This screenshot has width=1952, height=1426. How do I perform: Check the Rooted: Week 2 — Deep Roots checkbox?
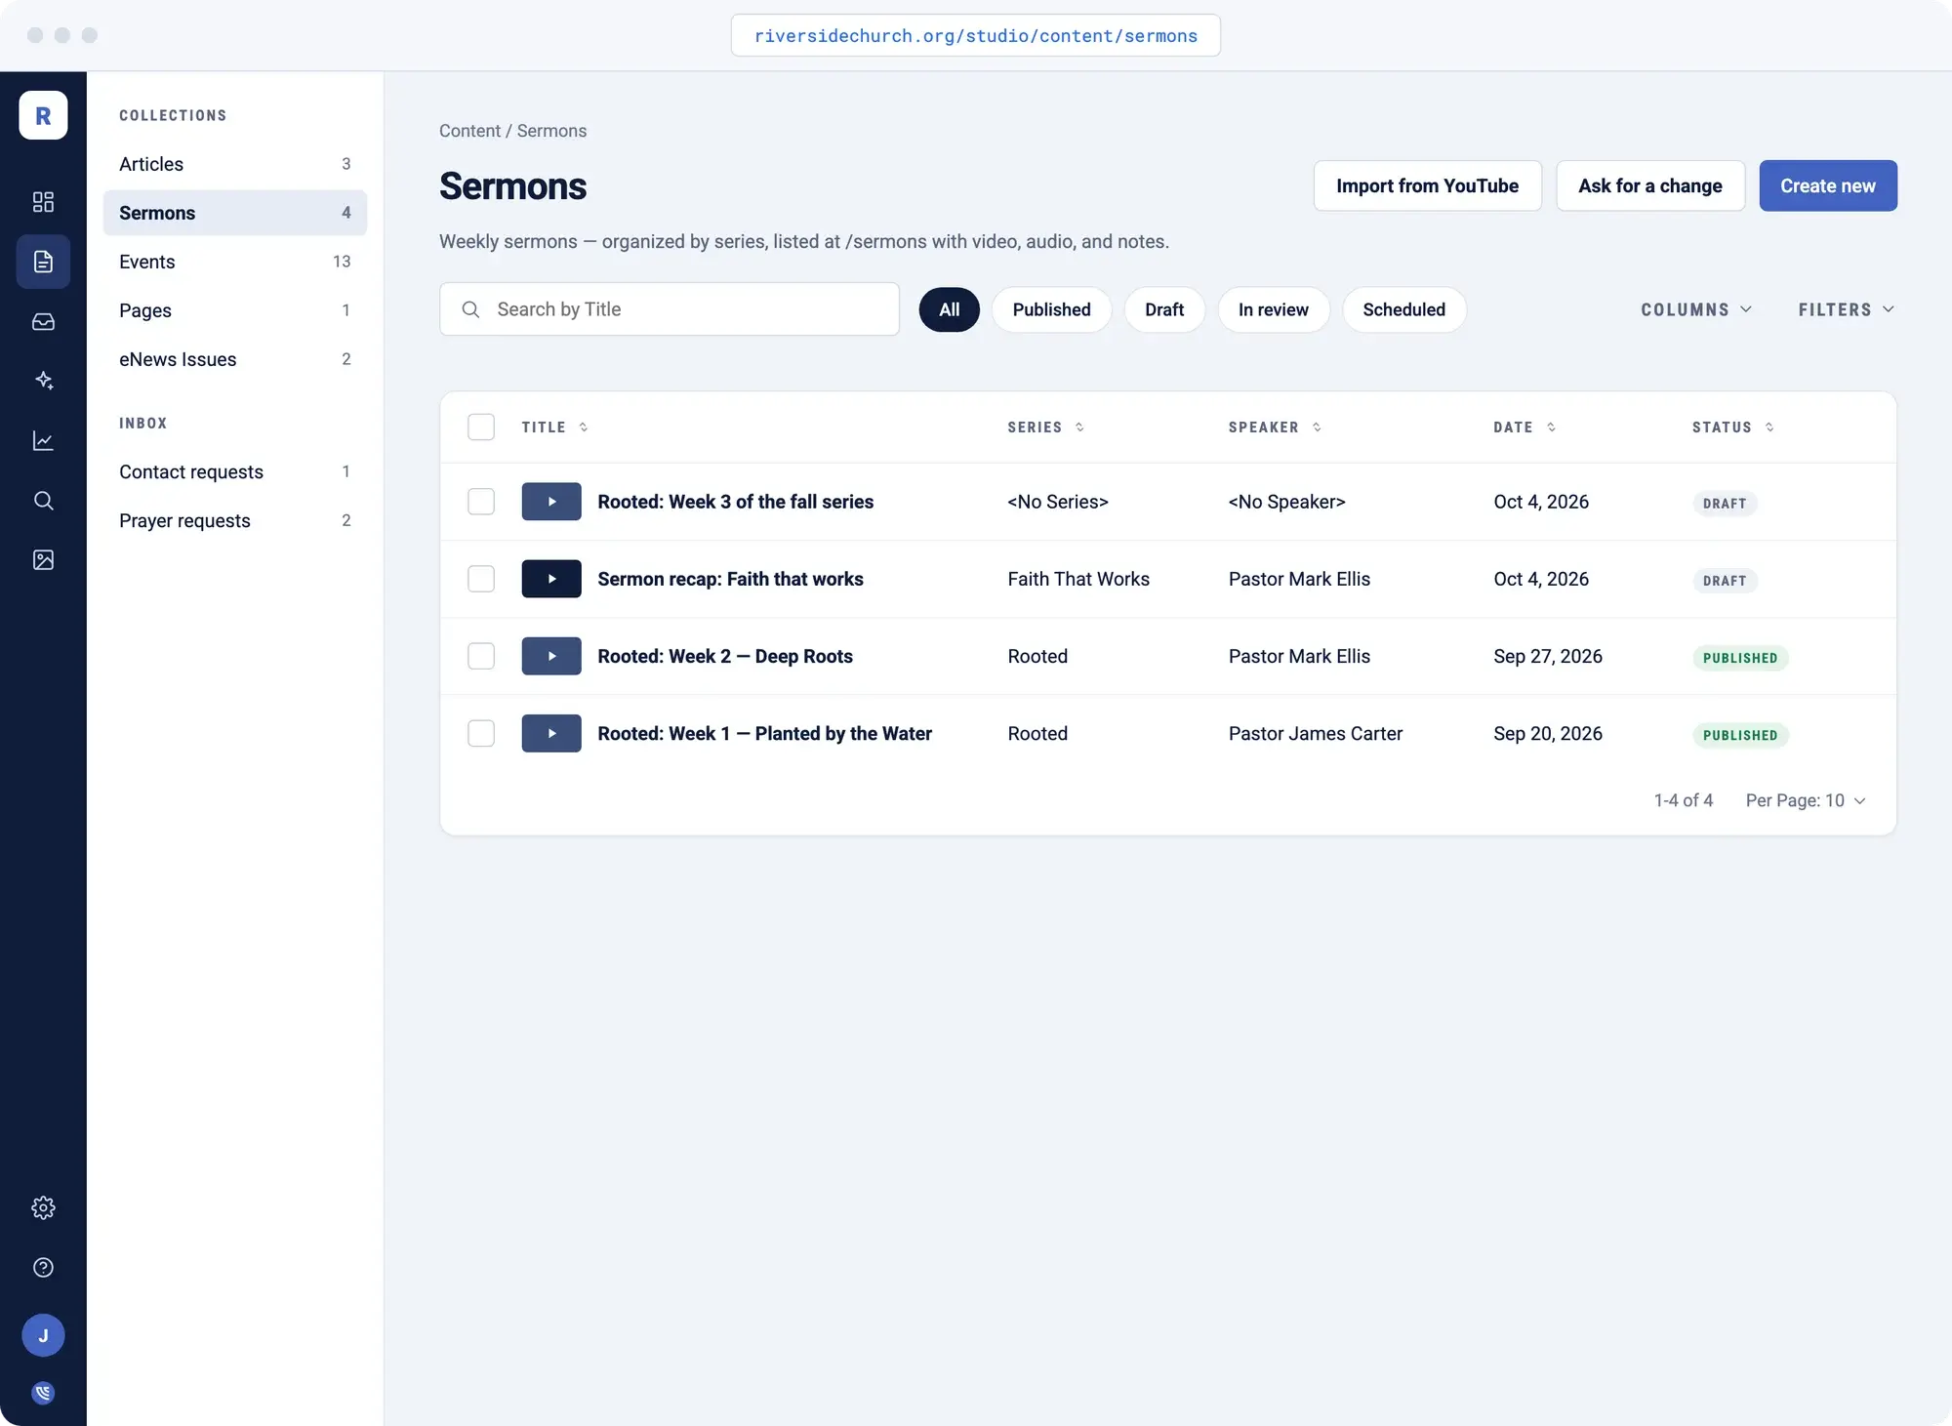(x=481, y=656)
